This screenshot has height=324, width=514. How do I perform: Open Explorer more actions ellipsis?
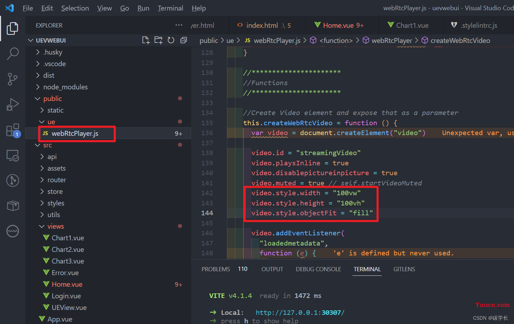click(x=179, y=25)
